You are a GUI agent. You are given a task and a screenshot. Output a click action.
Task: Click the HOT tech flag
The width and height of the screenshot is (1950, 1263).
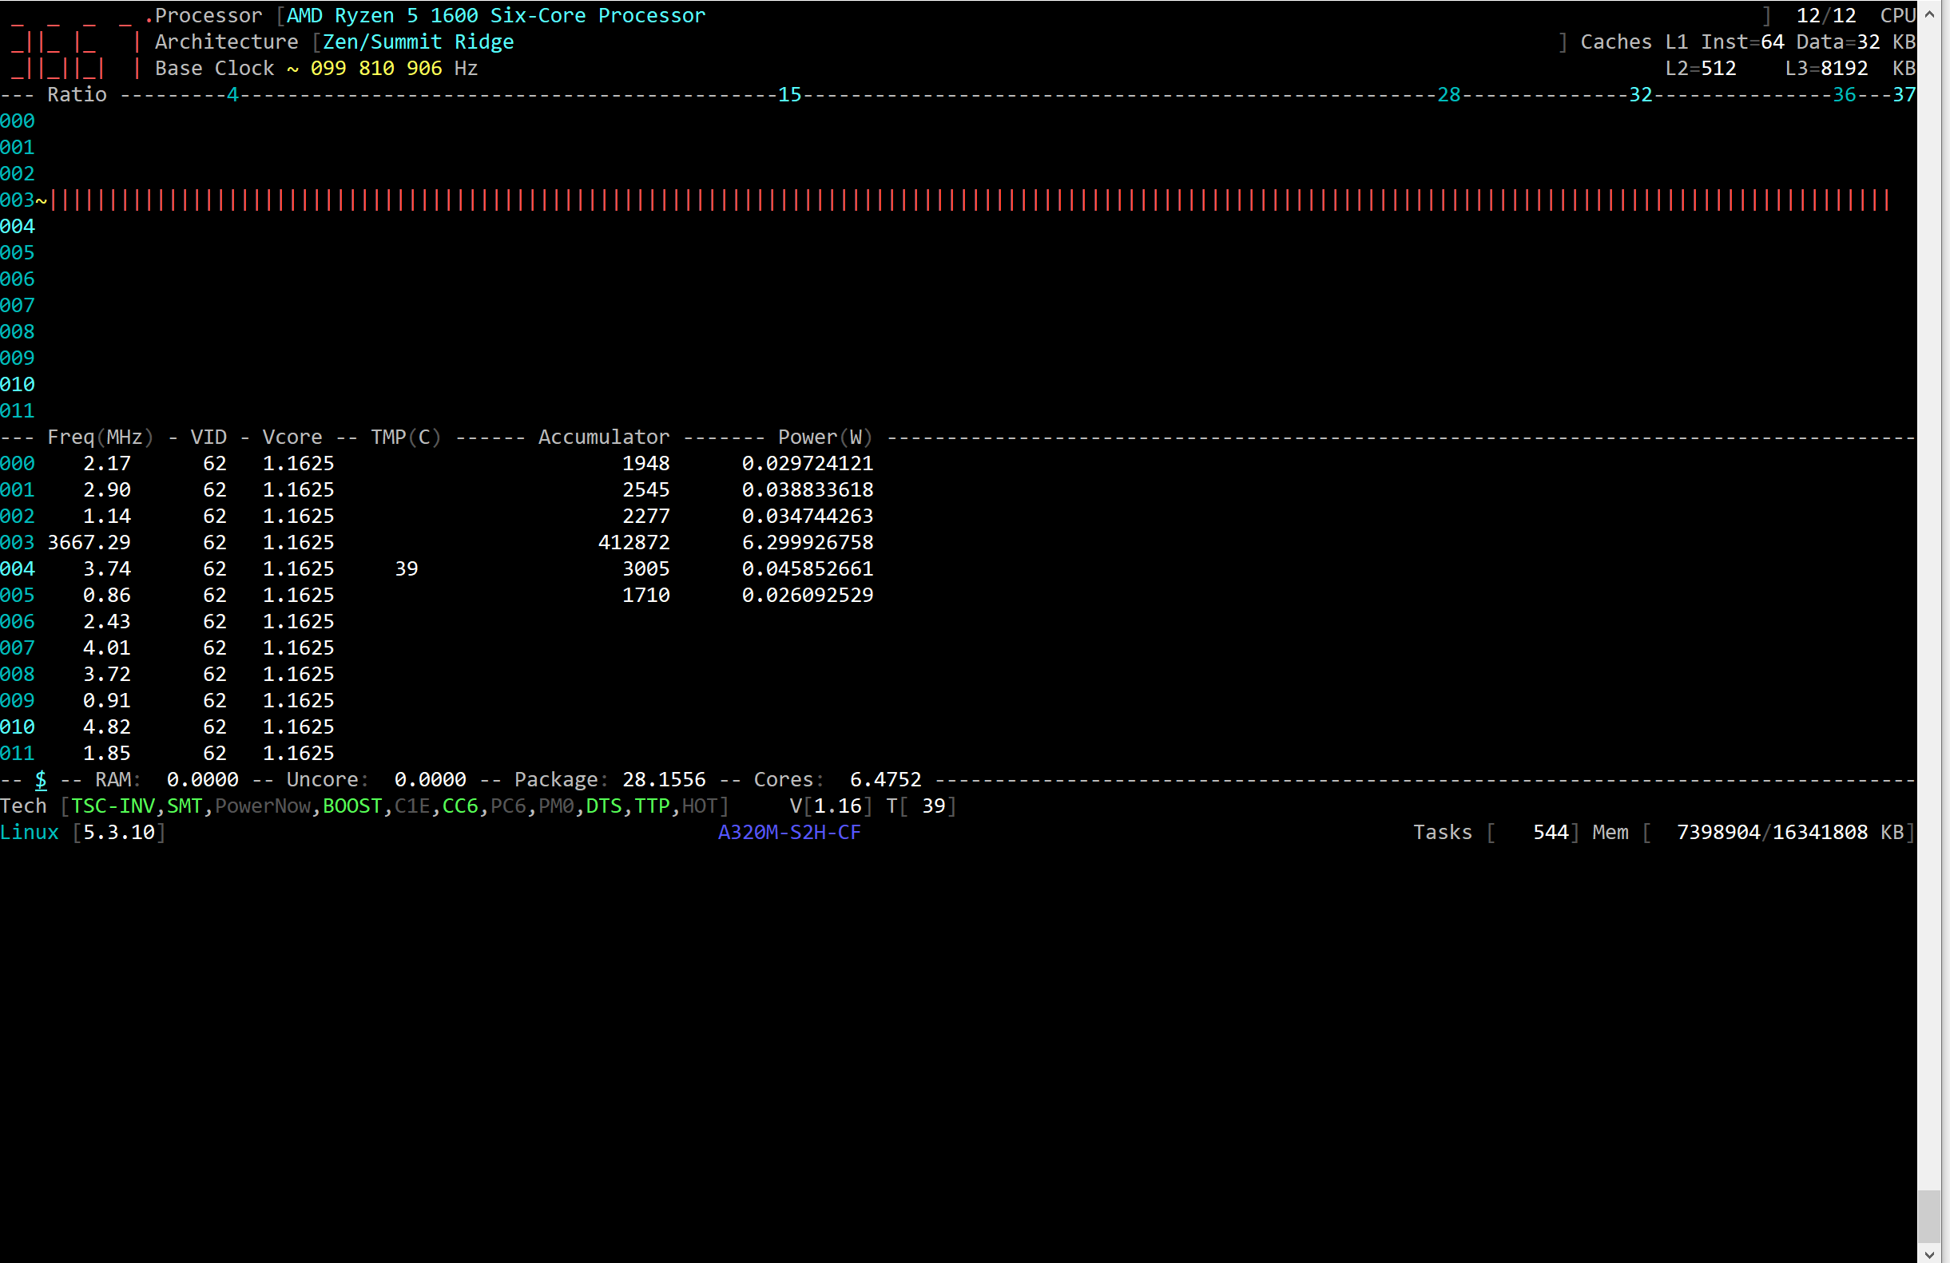(700, 806)
